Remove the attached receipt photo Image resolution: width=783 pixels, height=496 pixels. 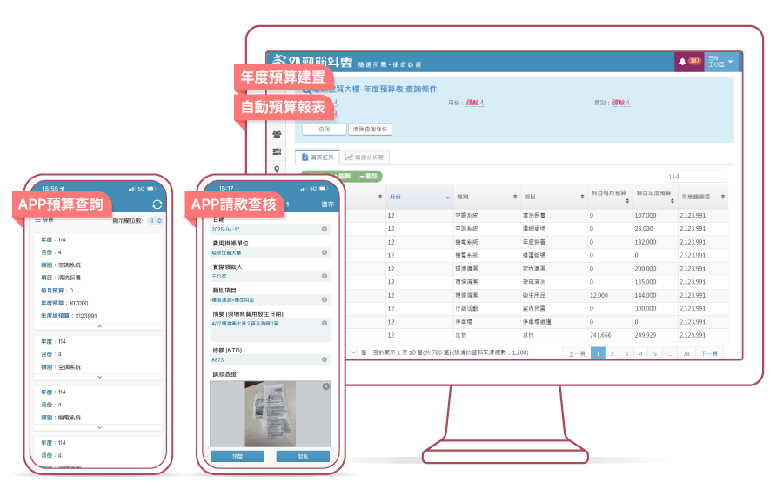click(x=326, y=386)
